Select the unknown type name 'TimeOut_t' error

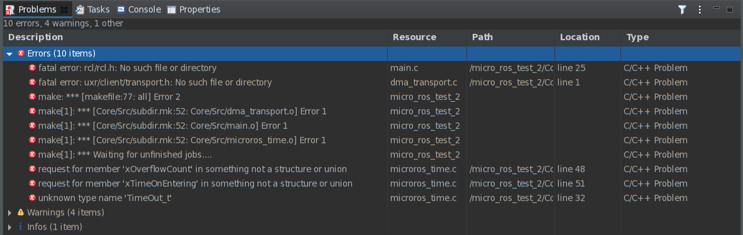[x=371, y=198]
